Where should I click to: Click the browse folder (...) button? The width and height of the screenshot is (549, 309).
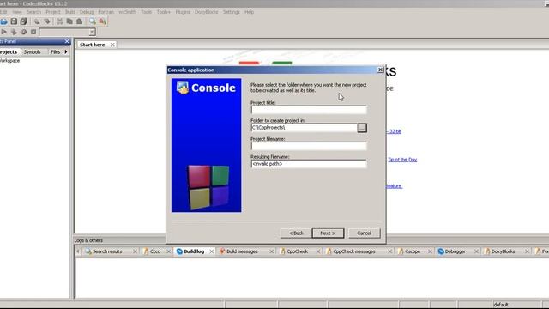[x=362, y=128]
